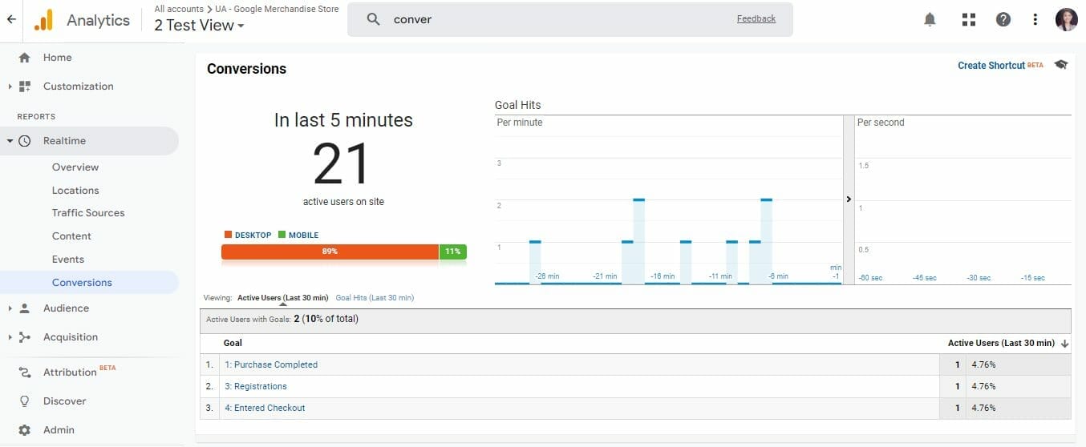The width and height of the screenshot is (1086, 447).
Task: Click the green 11% mobile bar
Action: coord(452,252)
